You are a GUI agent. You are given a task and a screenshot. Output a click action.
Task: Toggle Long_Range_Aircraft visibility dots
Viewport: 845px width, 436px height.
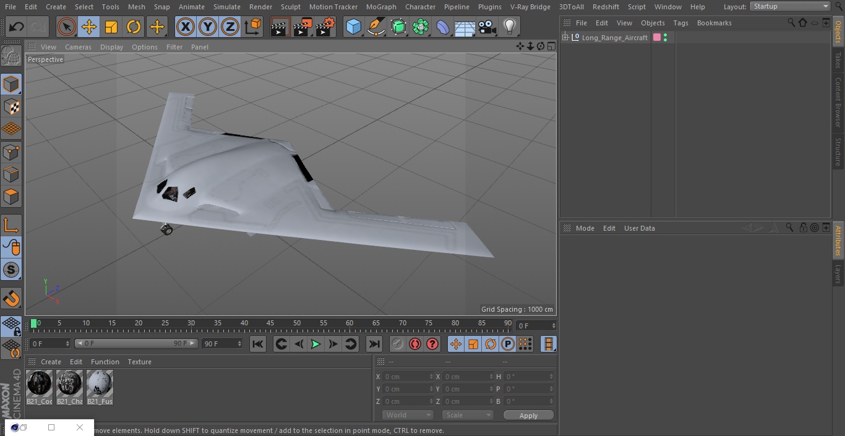tap(665, 37)
